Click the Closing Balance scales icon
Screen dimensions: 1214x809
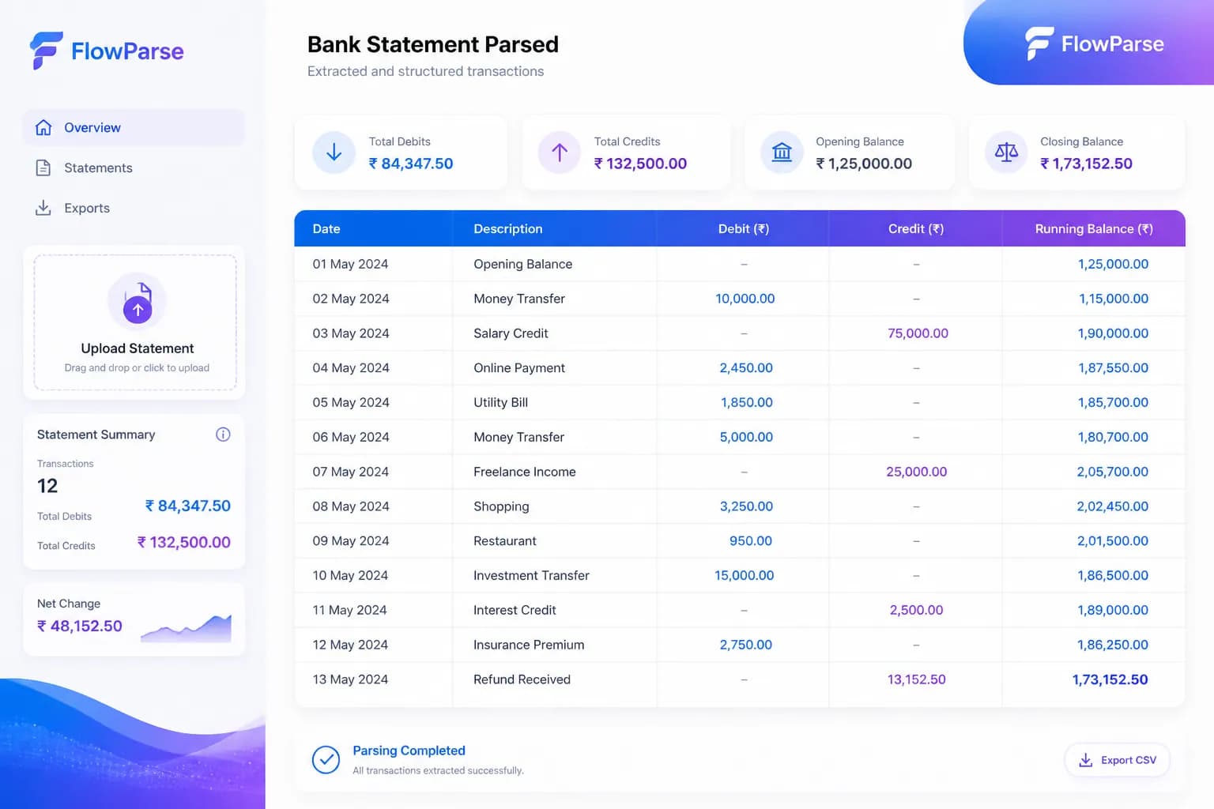click(1006, 152)
